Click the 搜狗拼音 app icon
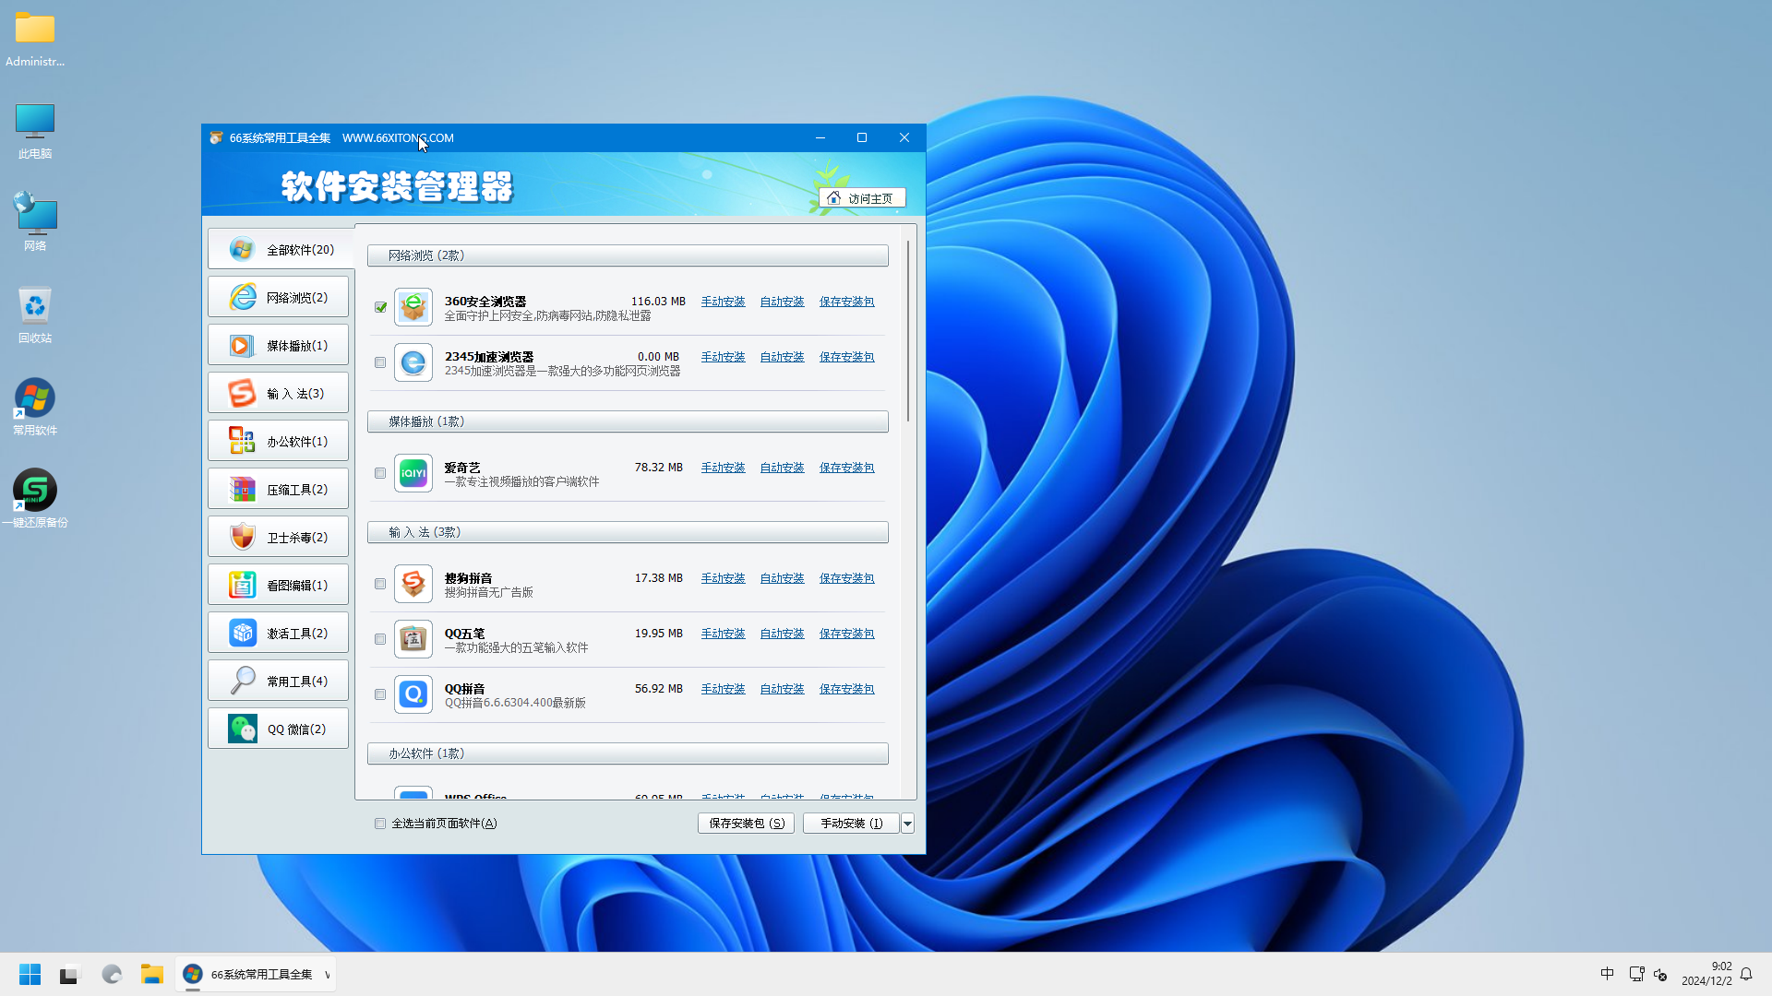This screenshot has height=996, width=1772. pos(413,584)
